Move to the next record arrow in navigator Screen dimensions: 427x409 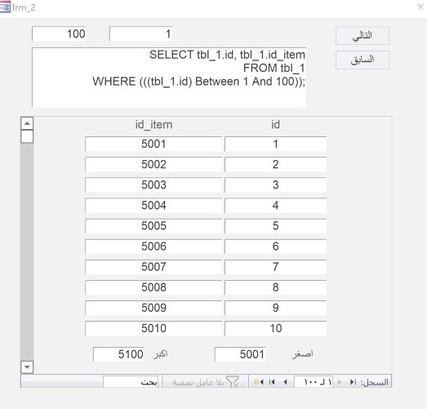pyautogui.click(x=285, y=382)
